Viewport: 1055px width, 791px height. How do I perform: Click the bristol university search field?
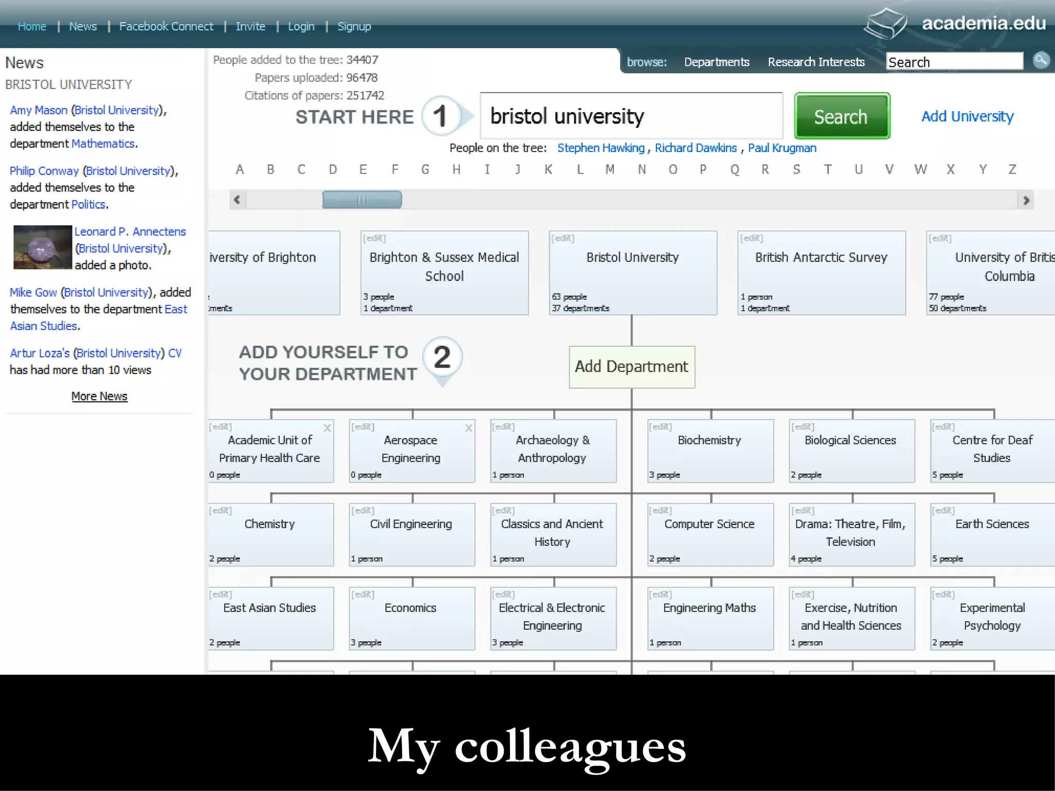631,116
